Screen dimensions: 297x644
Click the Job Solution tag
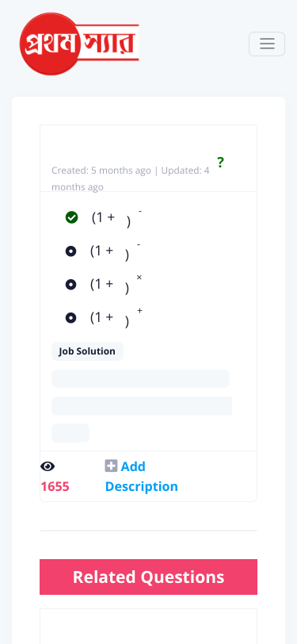(87, 351)
